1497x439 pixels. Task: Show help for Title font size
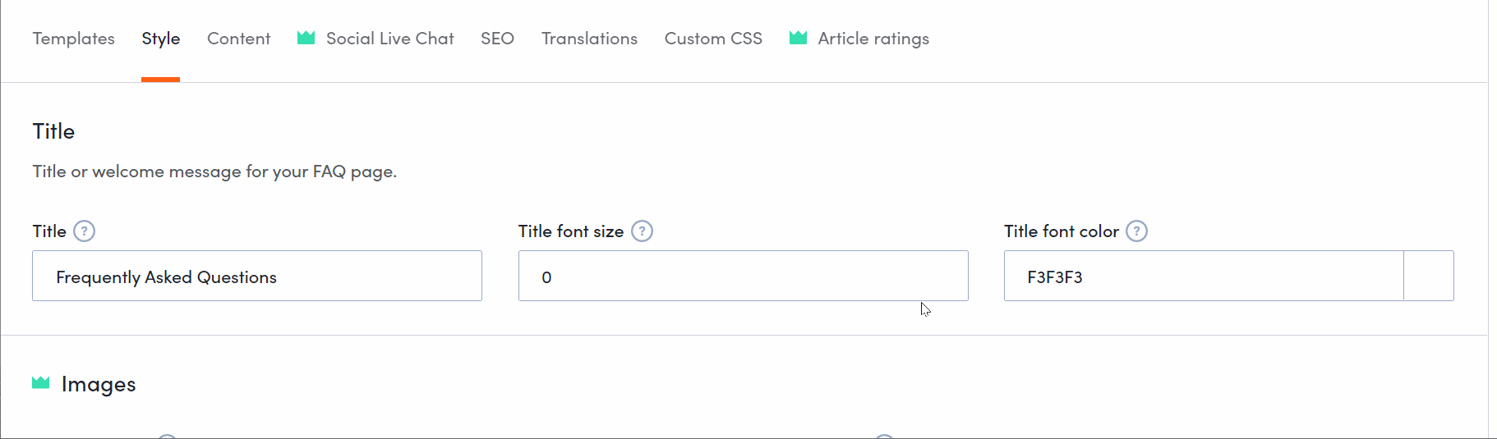pyautogui.click(x=642, y=231)
